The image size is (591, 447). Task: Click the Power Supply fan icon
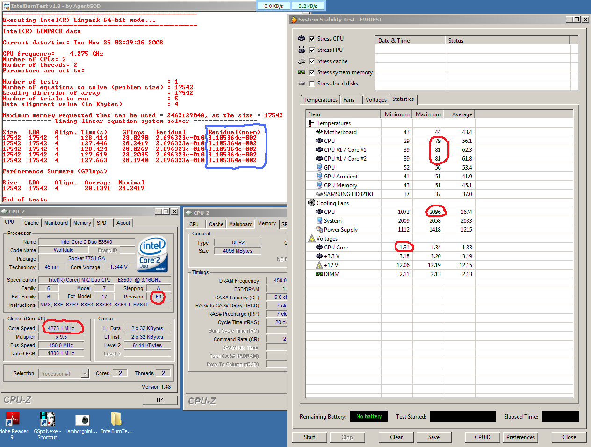(x=319, y=230)
